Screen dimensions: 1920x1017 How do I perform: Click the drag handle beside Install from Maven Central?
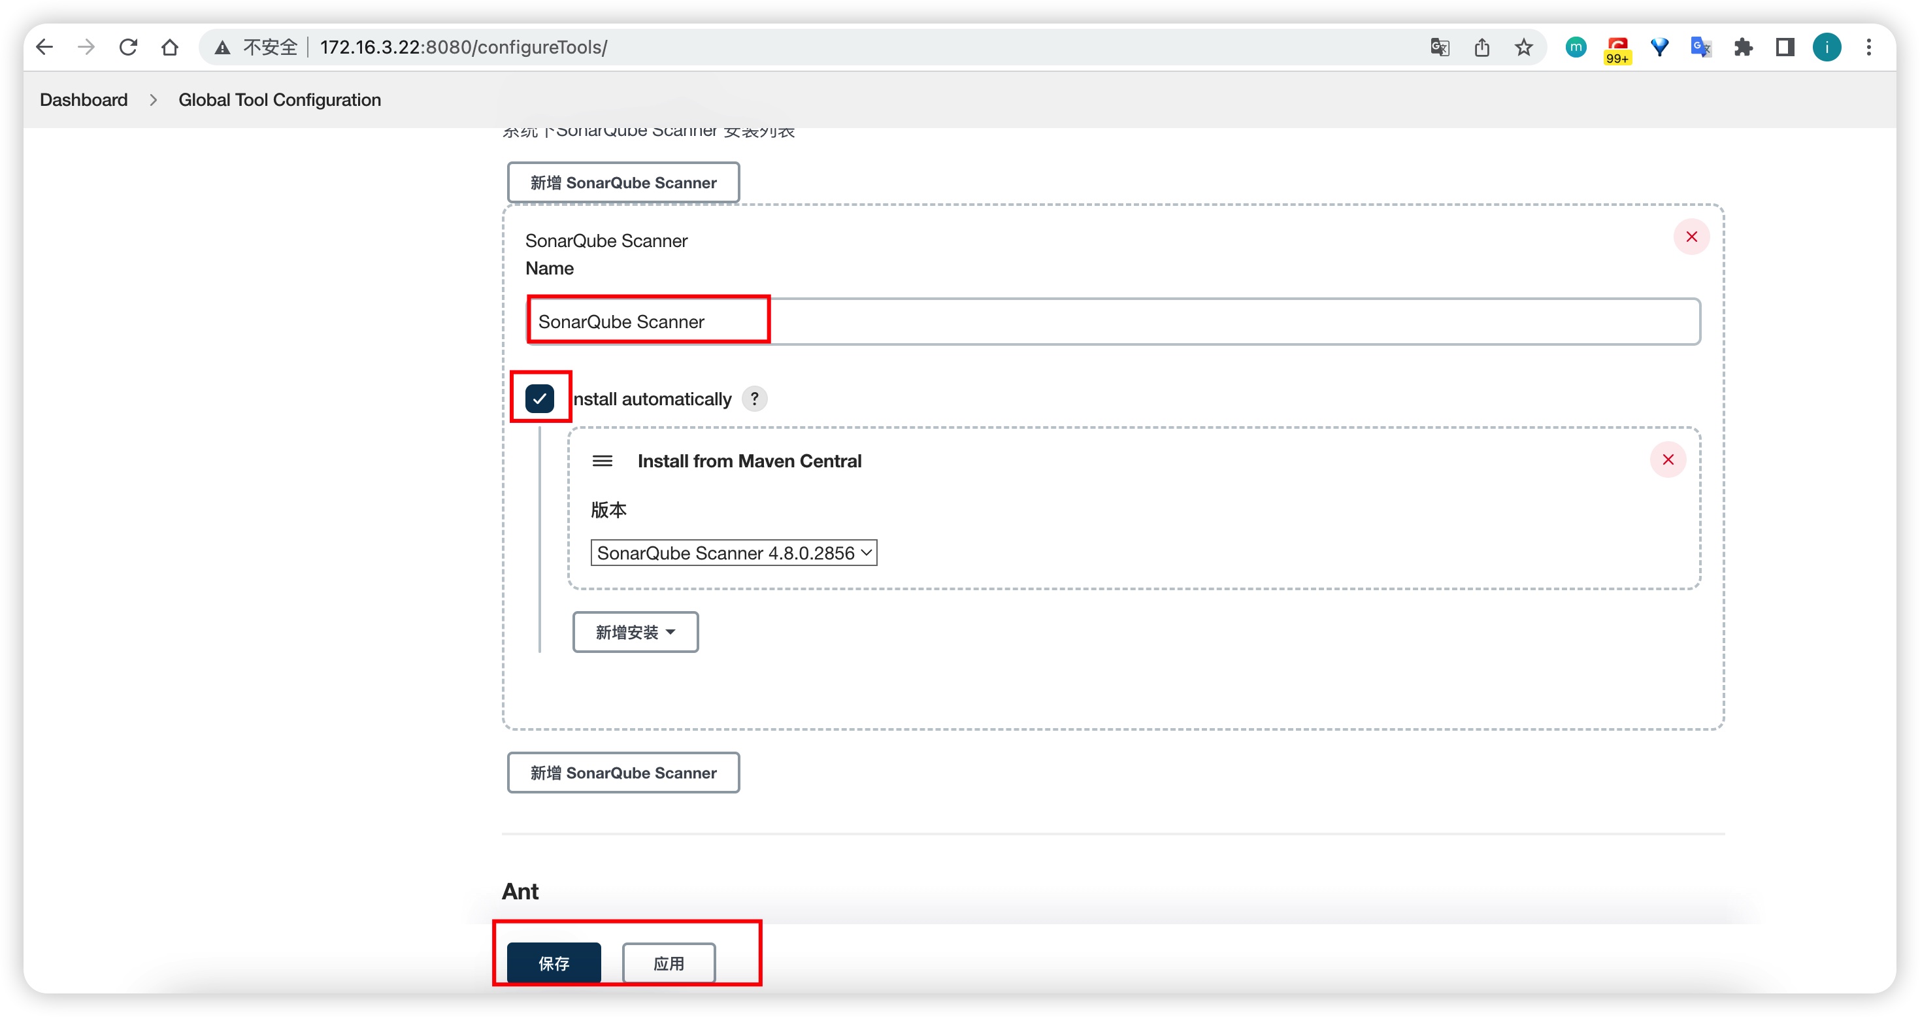603,461
